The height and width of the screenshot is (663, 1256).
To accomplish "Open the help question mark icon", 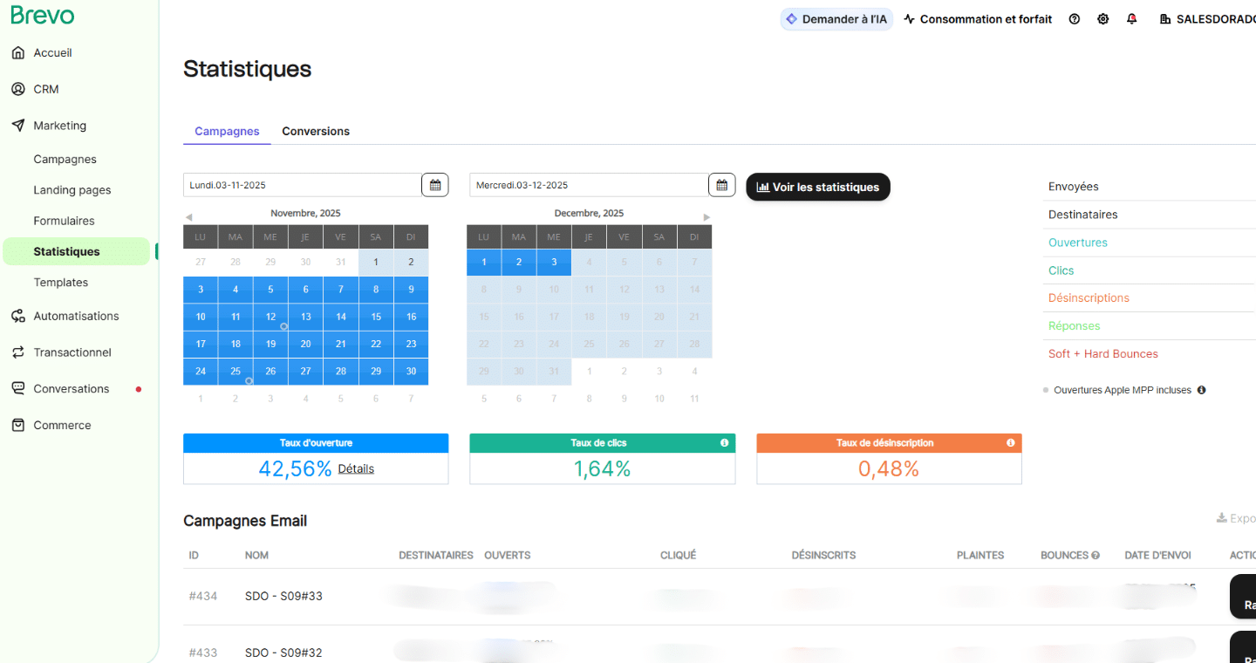I will point(1074,19).
